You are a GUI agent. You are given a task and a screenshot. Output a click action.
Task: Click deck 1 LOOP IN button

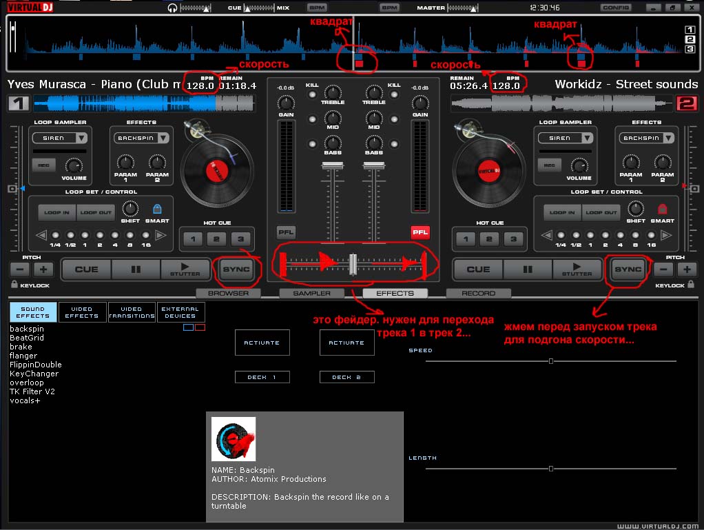tap(57, 212)
